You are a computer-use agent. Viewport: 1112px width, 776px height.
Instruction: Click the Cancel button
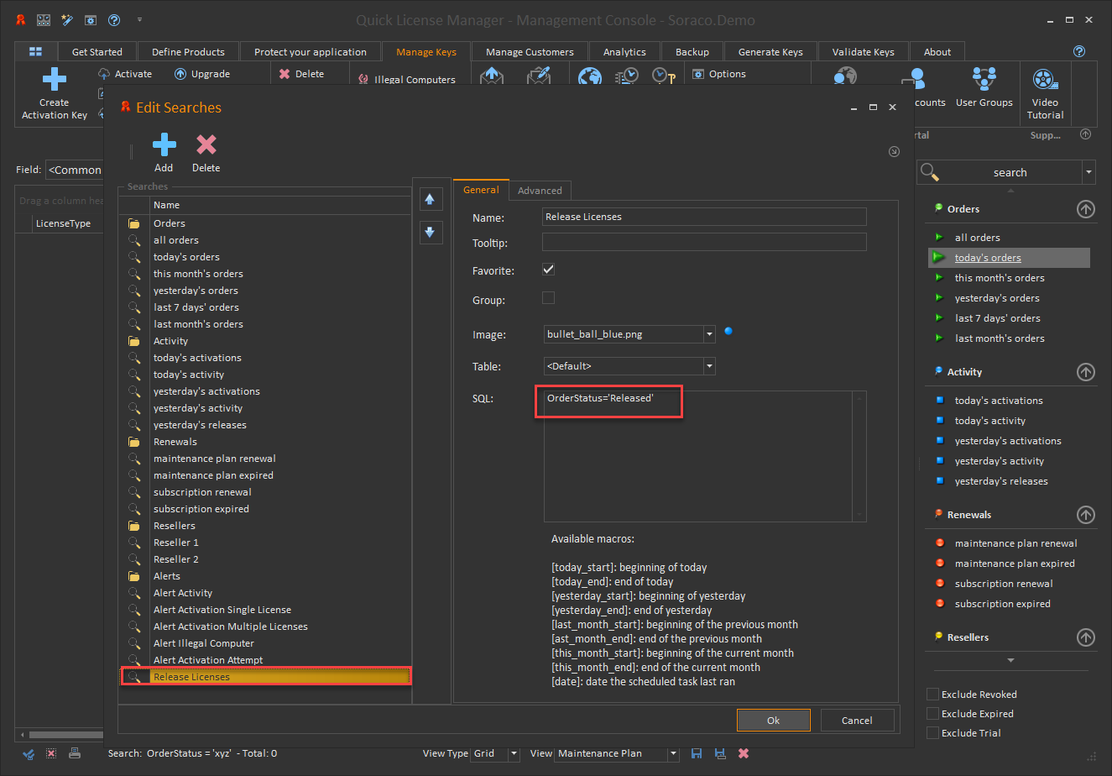pyautogui.click(x=857, y=721)
